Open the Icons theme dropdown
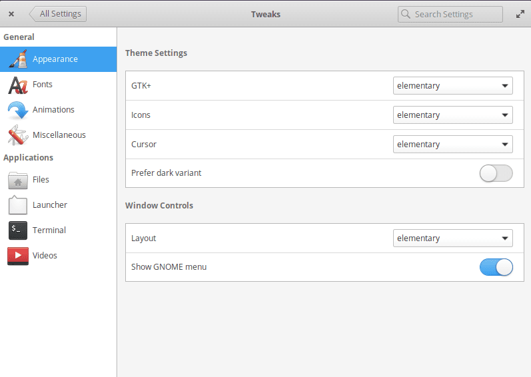Viewport: 531px width, 377px height. click(x=453, y=115)
